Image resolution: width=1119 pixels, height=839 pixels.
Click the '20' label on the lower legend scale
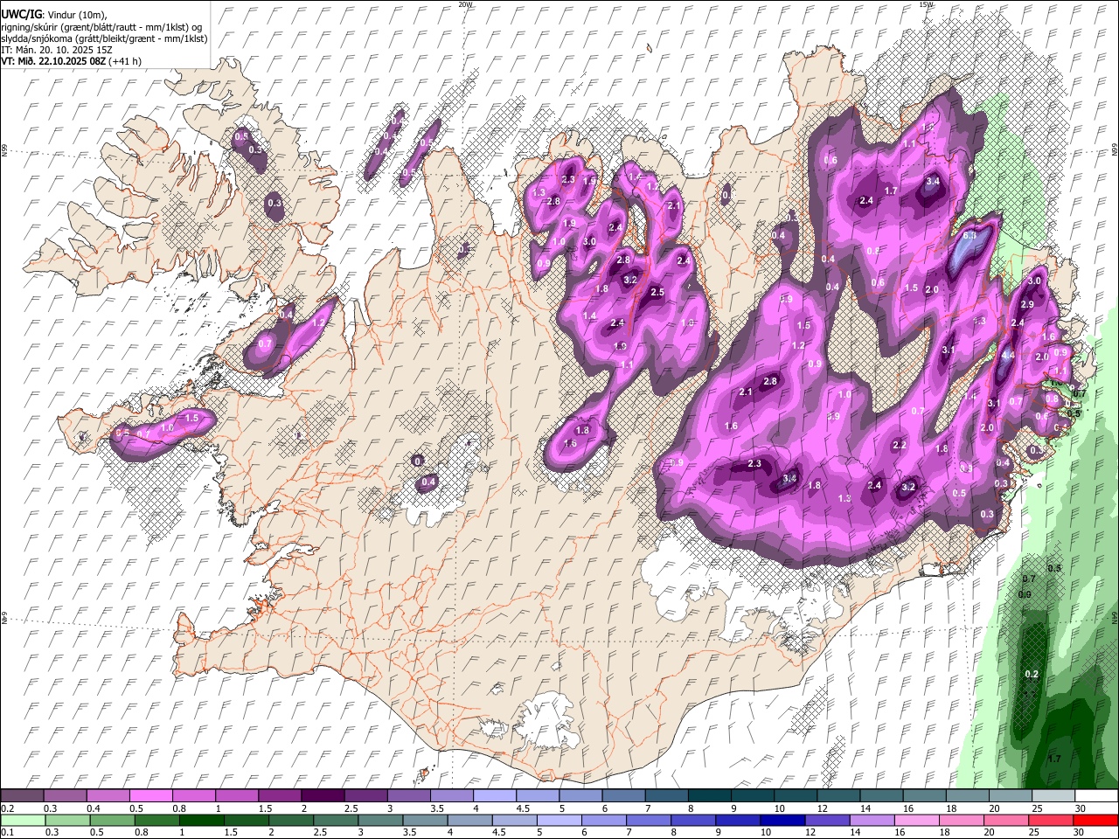990,833
